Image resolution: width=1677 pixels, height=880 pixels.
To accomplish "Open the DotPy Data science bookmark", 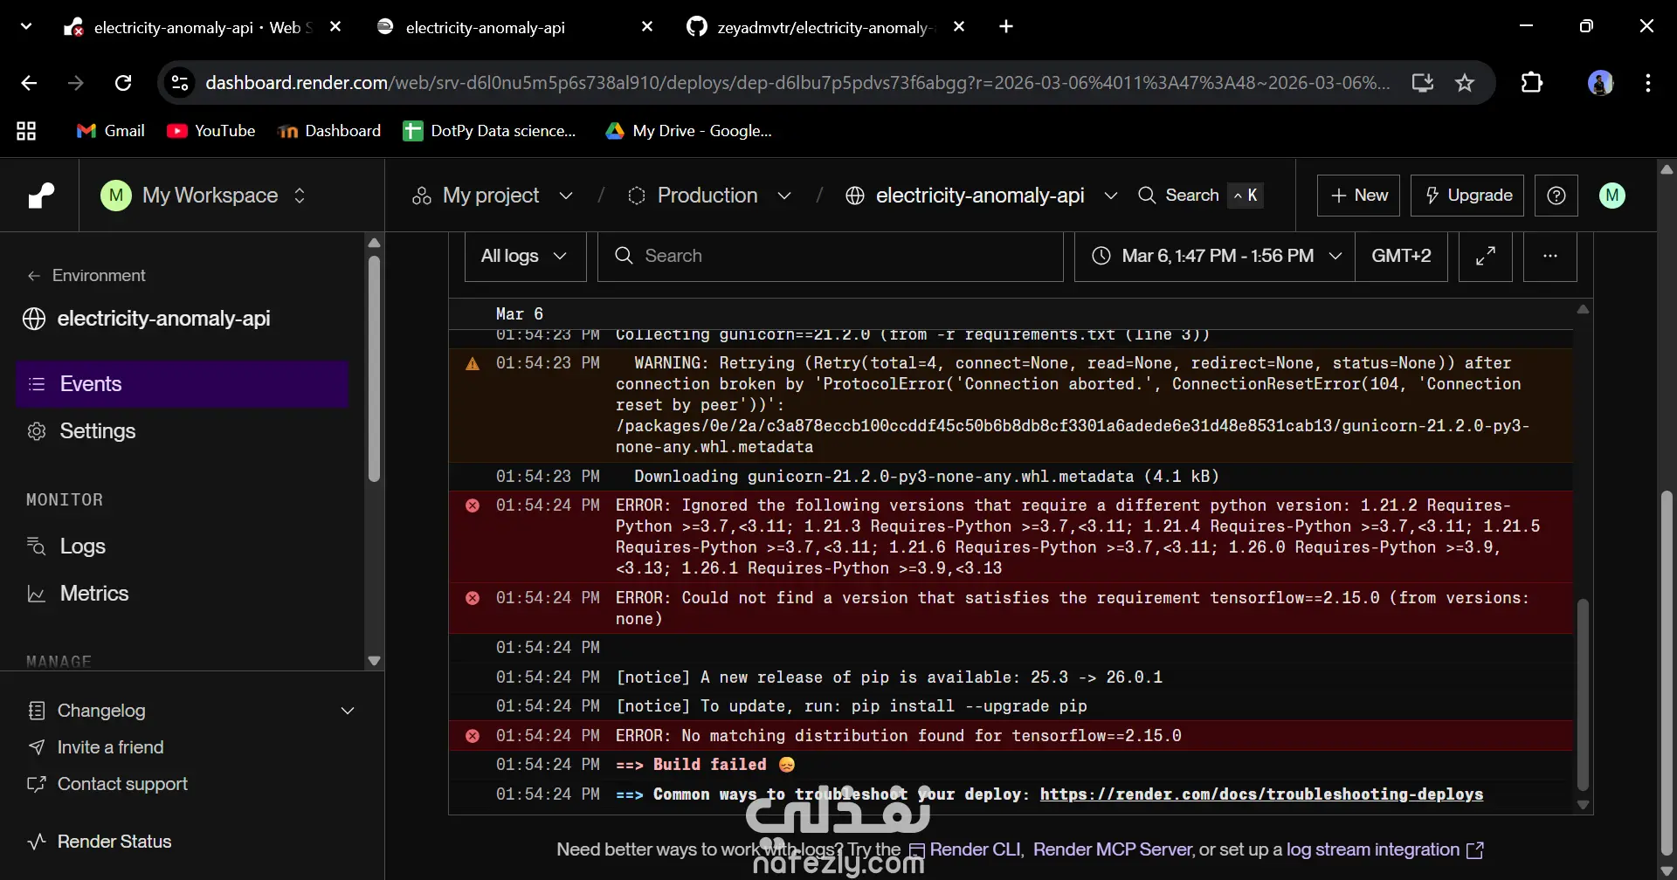I will pyautogui.click(x=489, y=131).
